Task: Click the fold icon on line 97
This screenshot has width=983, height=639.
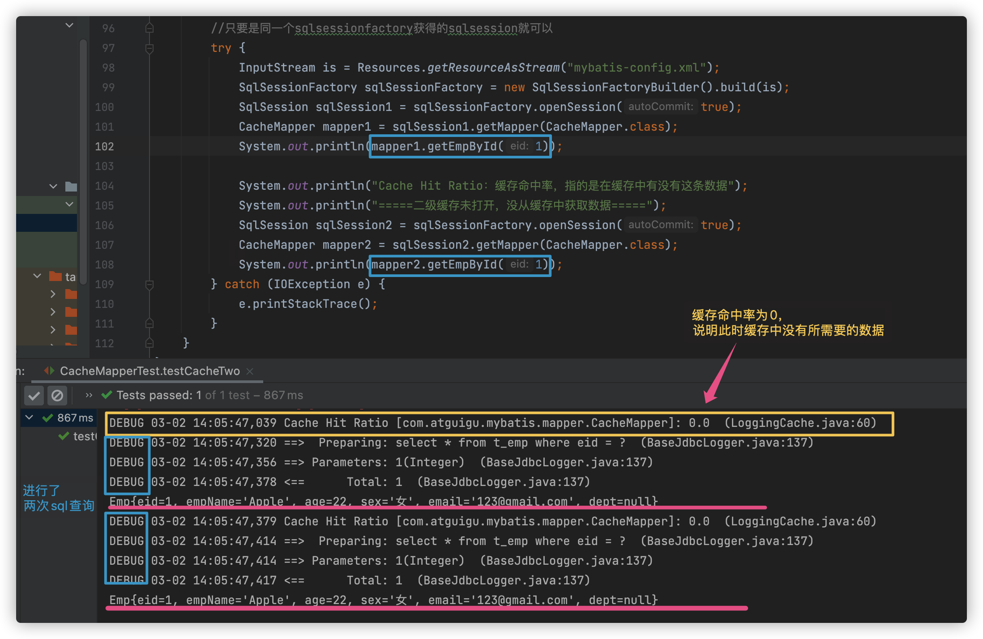Action: tap(150, 48)
